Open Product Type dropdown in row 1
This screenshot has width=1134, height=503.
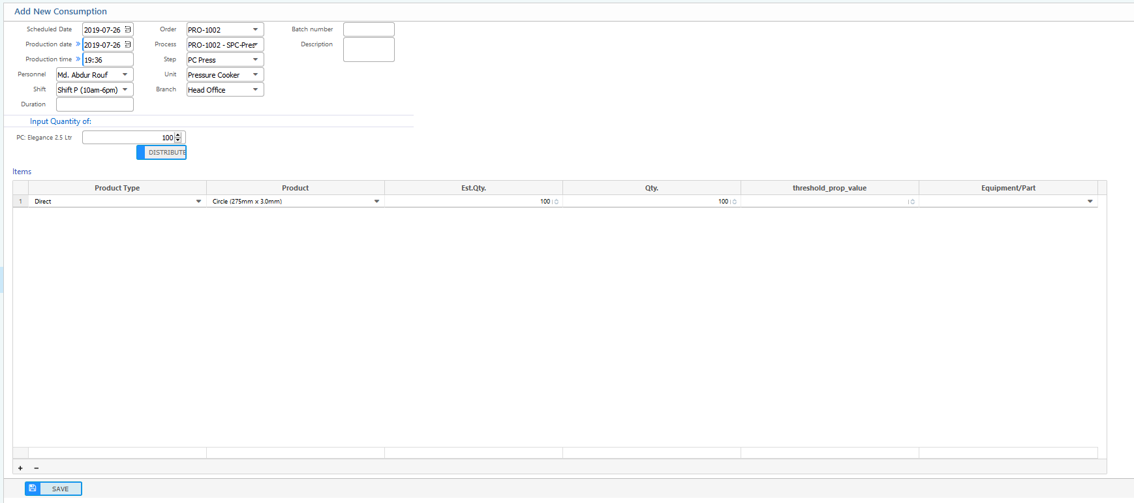click(x=198, y=202)
